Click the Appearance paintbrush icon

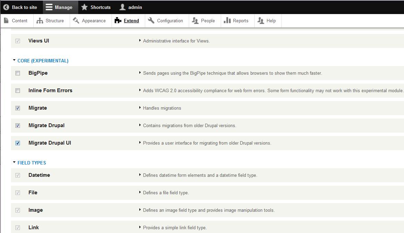pos(76,20)
